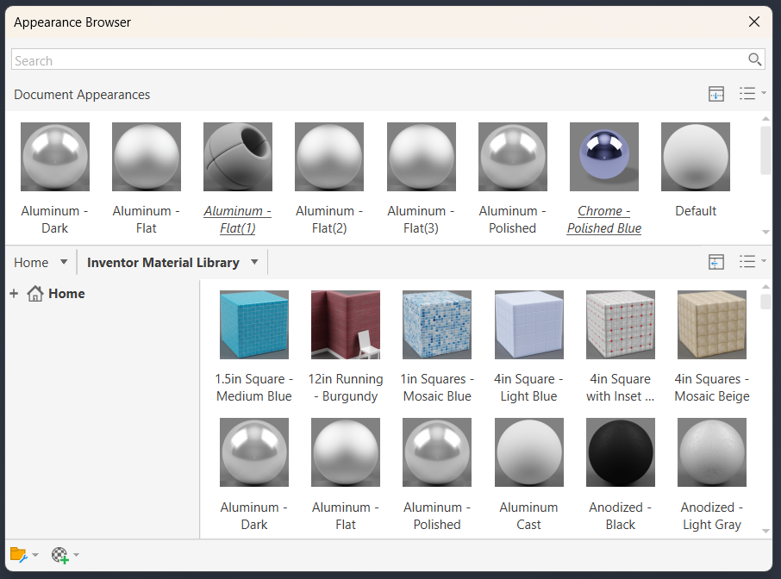Click the Aluminum - Flat(1) italic label
Screen dimensions: 781x579
click(238, 220)
